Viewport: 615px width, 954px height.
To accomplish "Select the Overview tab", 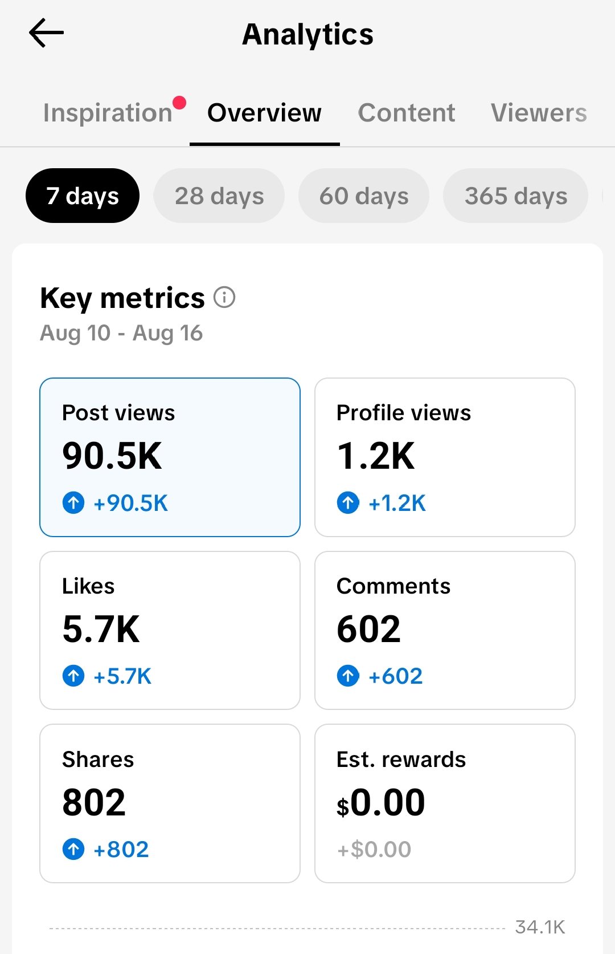I will coord(264,113).
